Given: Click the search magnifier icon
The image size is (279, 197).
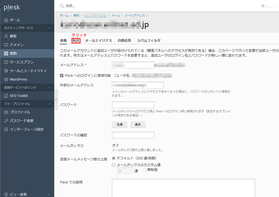Looking at the screenshot, I should tap(61, 6).
